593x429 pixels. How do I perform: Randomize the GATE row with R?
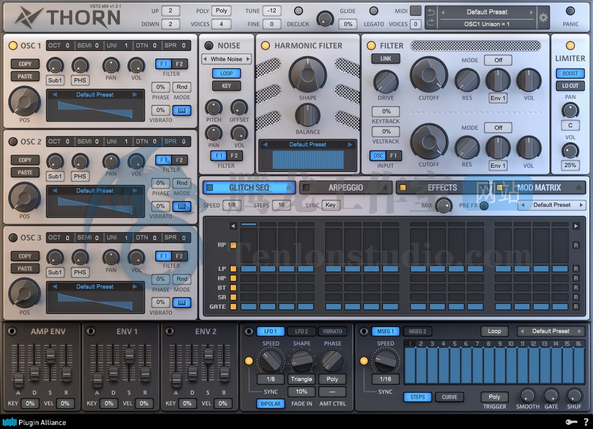pyautogui.click(x=576, y=306)
